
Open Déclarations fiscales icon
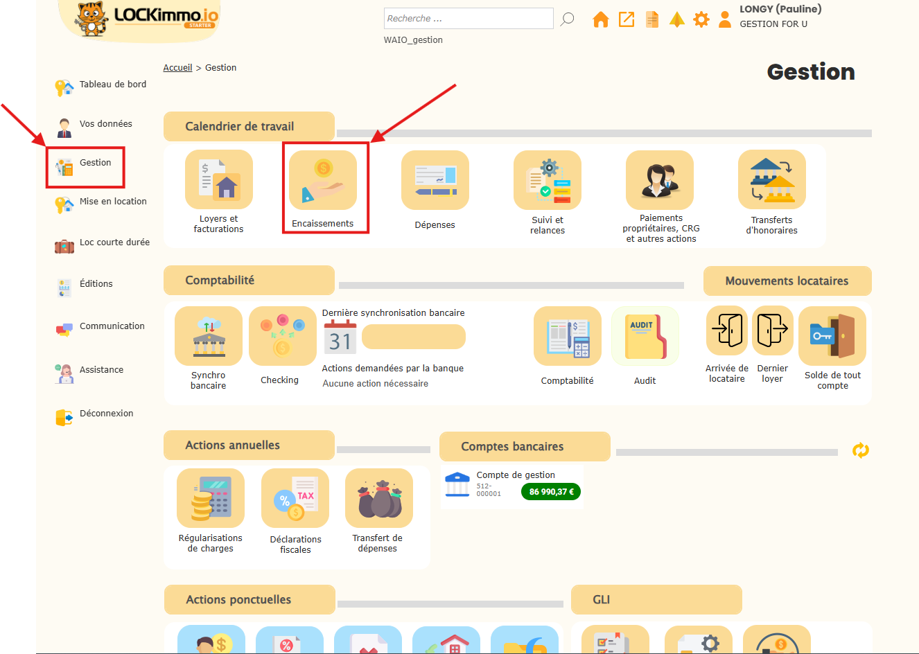[295, 498]
